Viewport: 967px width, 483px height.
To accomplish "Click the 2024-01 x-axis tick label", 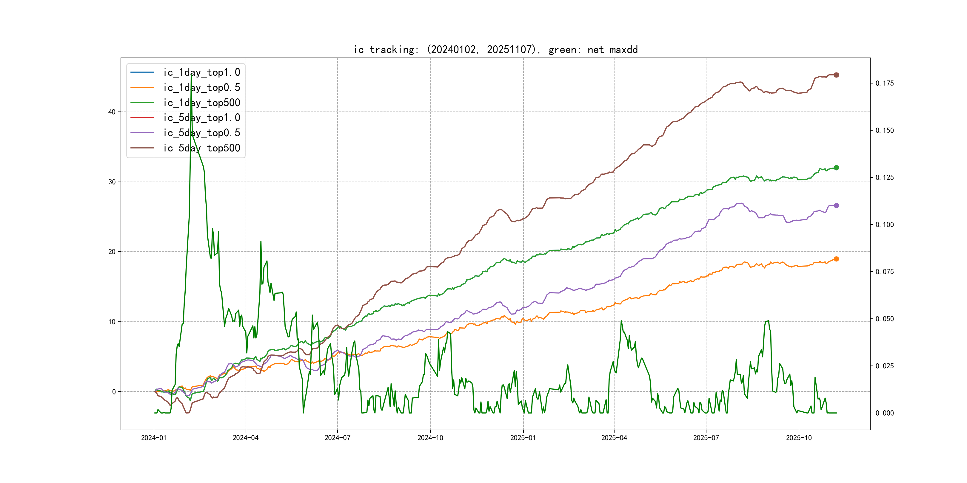I will [153, 438].
